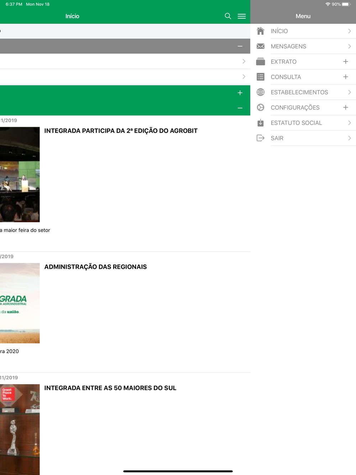
Task: Tap the Início header title
Action: pos(72,16)
